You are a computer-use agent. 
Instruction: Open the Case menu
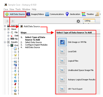pyautogui.click(x=6, y=9)
